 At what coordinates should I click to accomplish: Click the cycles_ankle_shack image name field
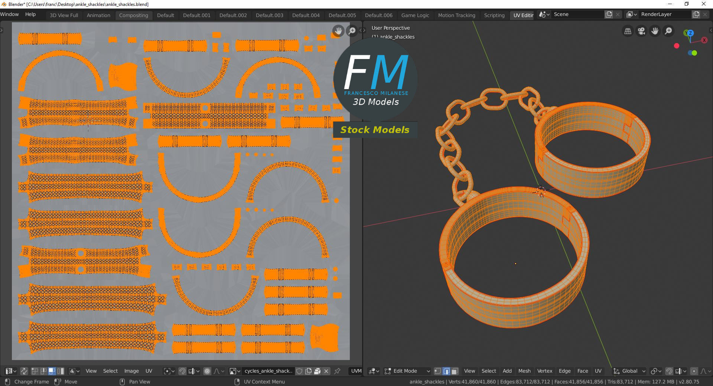268,371
